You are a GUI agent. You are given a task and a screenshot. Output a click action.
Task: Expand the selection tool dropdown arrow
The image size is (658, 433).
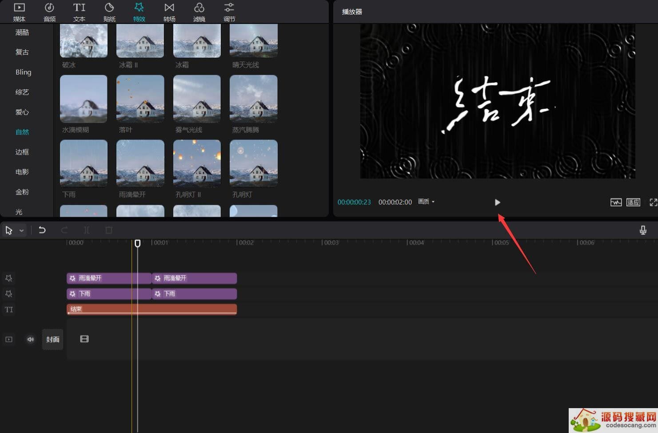tap(21, 230)
